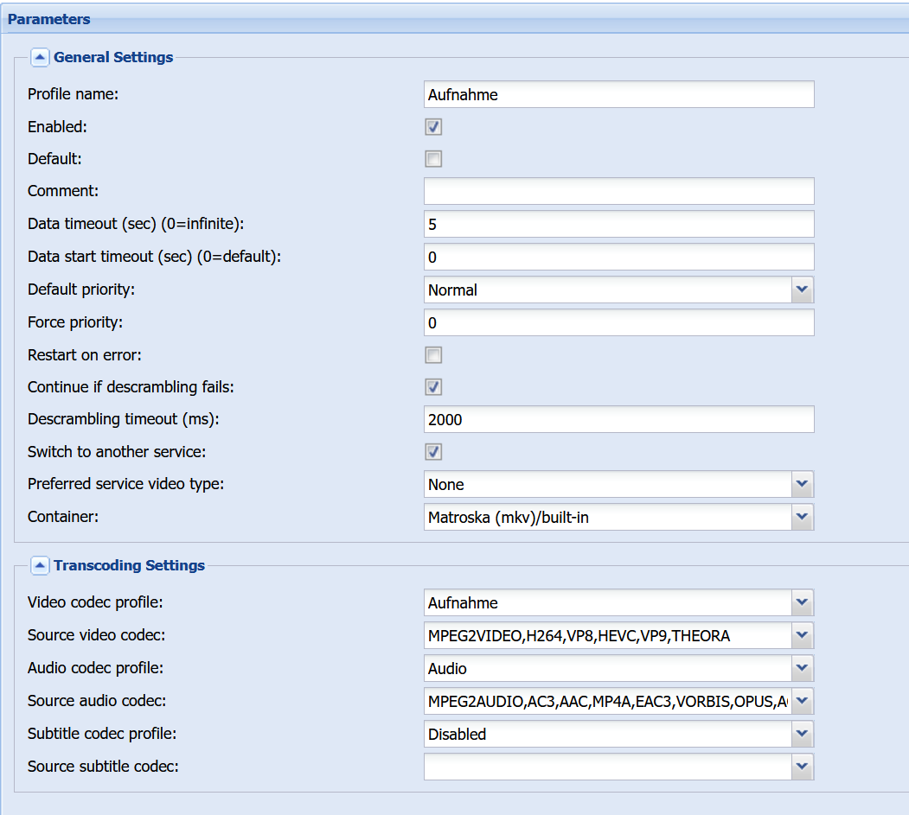Click the Default priority field showing Normal

[x=608, y=290]
